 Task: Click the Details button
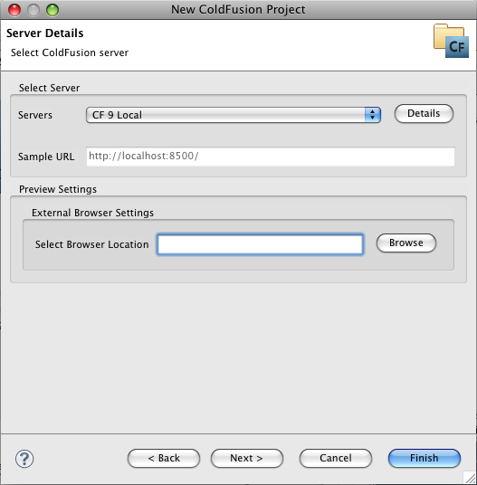pyautogui.click(x=424, y=113)
